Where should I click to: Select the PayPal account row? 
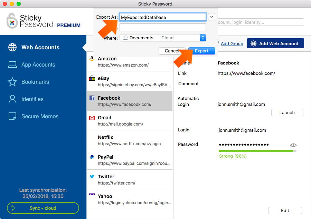tap(130, 160)
